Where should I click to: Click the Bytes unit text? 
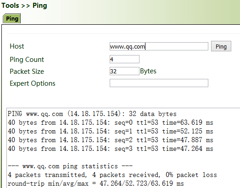pyautogui.click(x=148, y=71)
